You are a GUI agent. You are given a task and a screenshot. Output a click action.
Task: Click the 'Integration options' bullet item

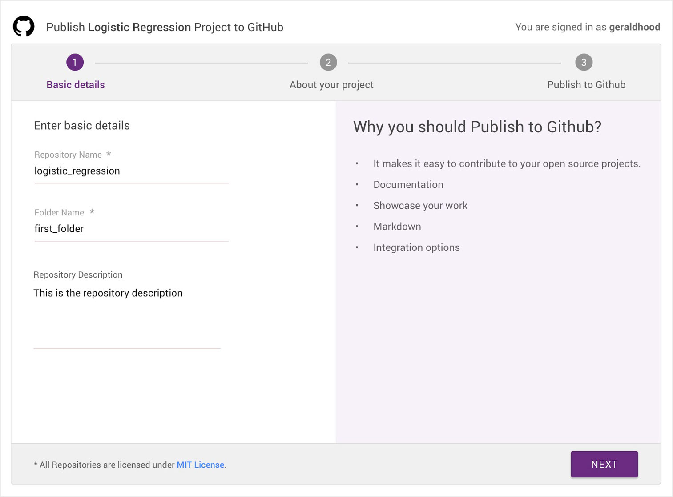(x=416, y=247)
